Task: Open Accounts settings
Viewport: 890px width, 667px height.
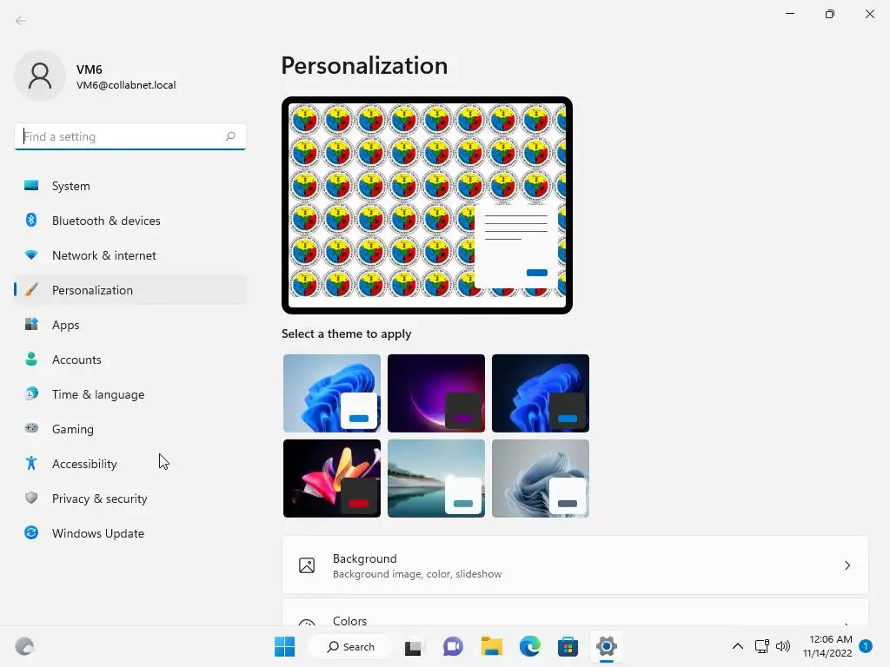Action: tap(130, 359)
